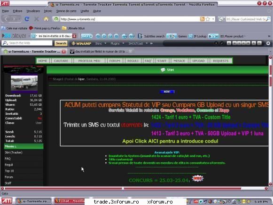Open the Semne de carte menu
273x205 pixels.
pyautogui.click(x=66, y=11)
